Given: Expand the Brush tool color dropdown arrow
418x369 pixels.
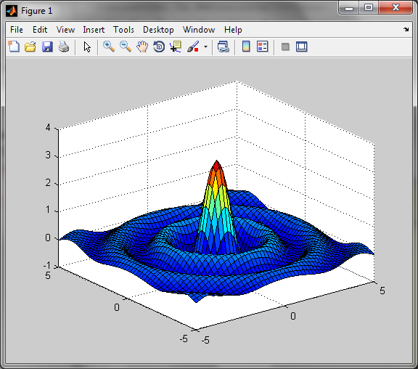Looking at the screenshot, I should pyautogui.click(x=205, y=47).
